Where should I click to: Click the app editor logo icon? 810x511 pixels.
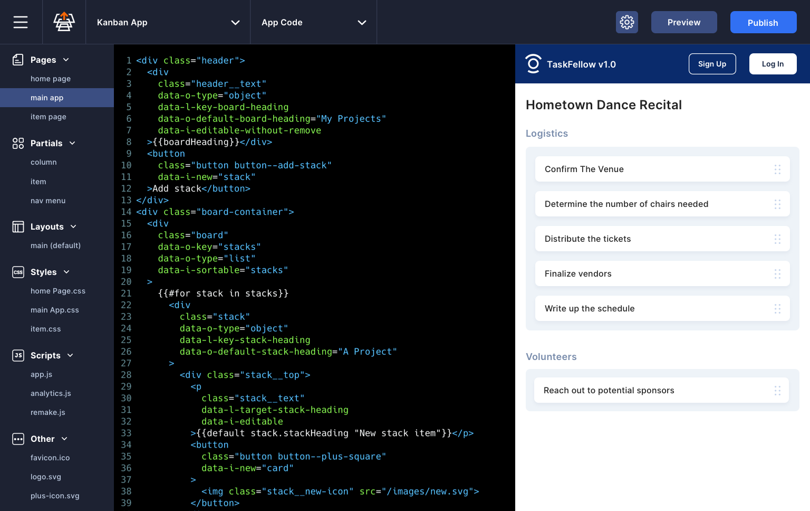click(x=63, y=22)
